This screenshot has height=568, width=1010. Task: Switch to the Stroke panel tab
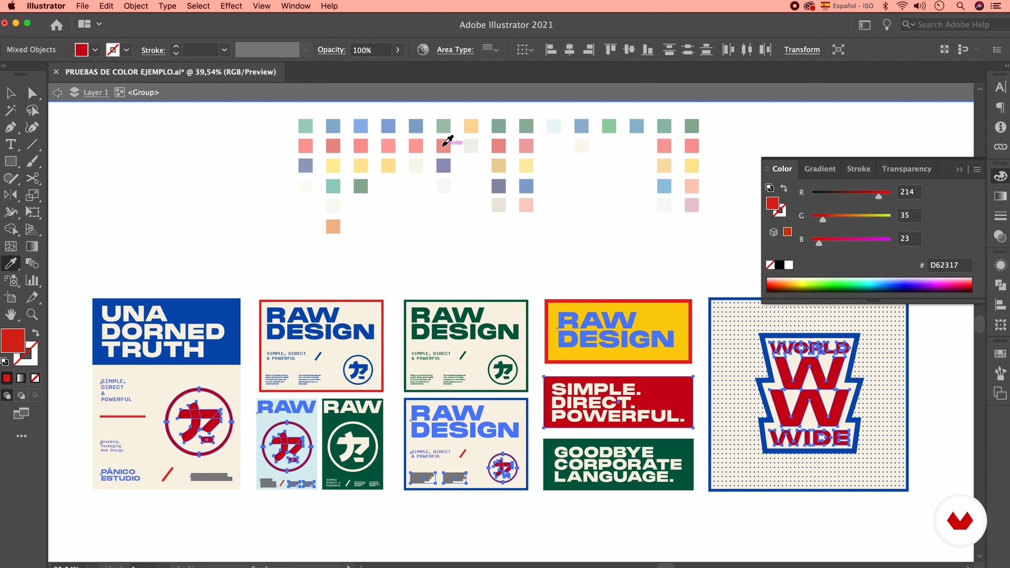coord(858,169)
